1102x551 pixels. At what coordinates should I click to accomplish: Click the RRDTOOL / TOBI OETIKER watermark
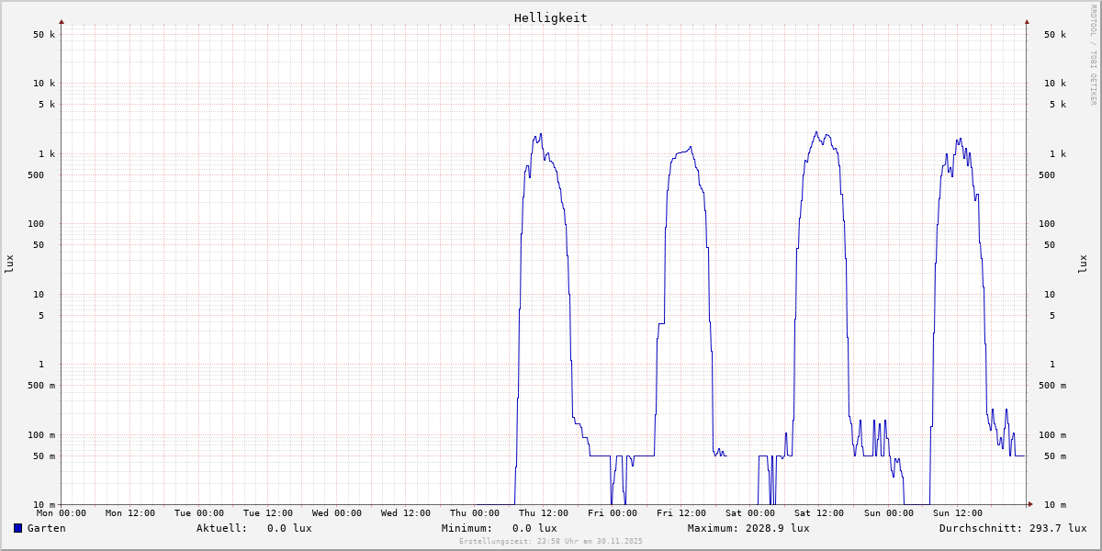1093,55
